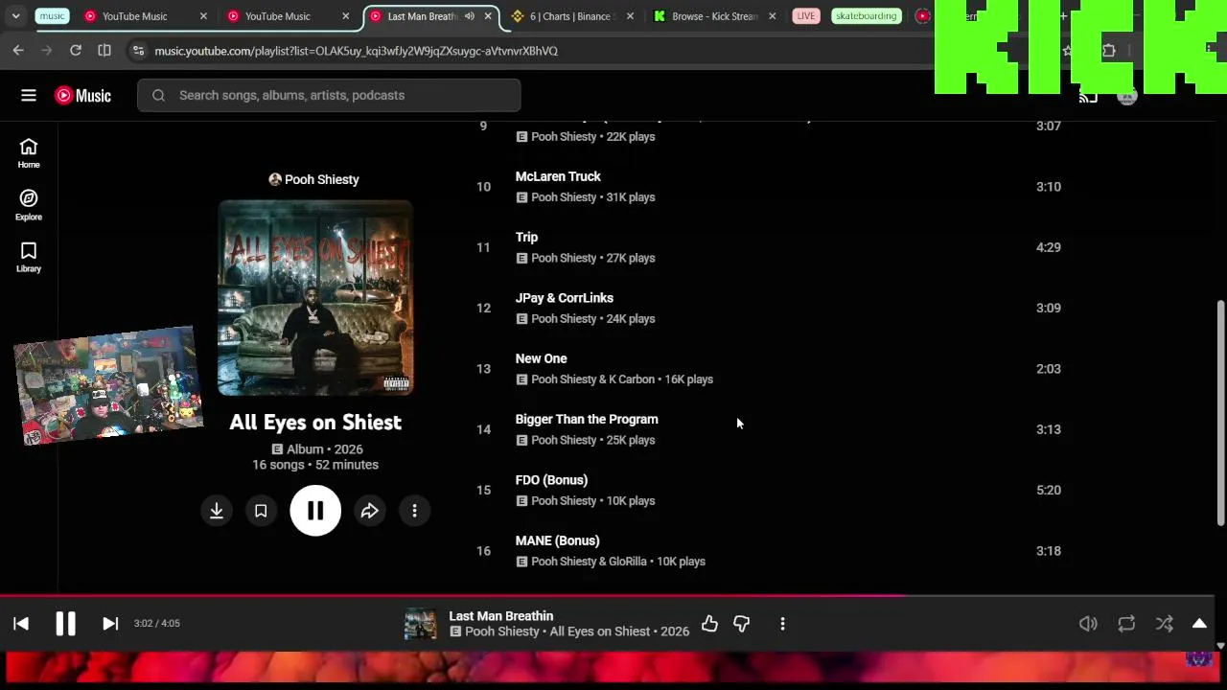Screen dimensions: 1227x690
Task: Mute the player volume
Action: tap(1088, 624)
